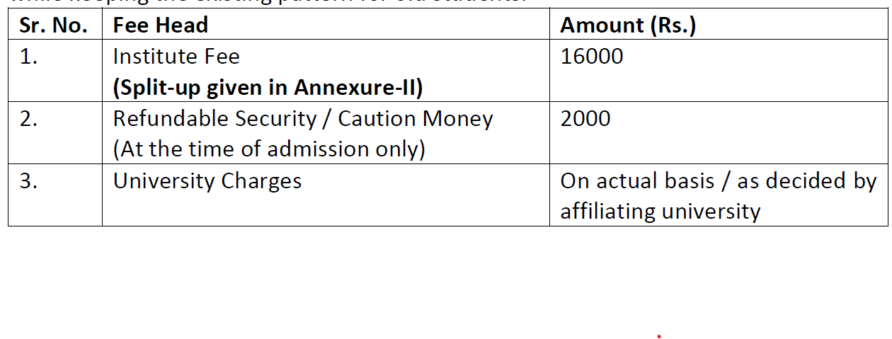Select "Refundable Security / Caution Money" text
The image size is (892, 339).
[x=302, y=119]
